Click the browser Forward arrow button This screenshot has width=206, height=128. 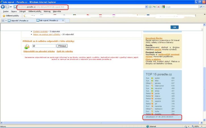pos(7,7)
